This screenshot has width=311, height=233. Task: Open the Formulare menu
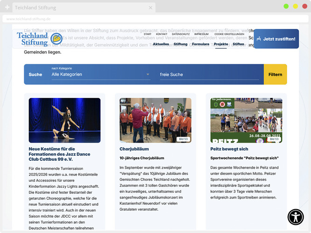pos(200,44)
